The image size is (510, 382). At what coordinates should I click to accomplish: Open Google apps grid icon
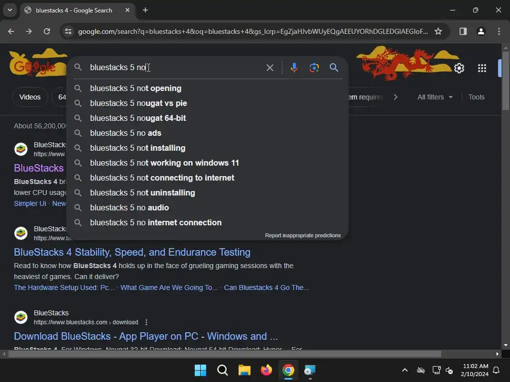[x=482, y=68]
